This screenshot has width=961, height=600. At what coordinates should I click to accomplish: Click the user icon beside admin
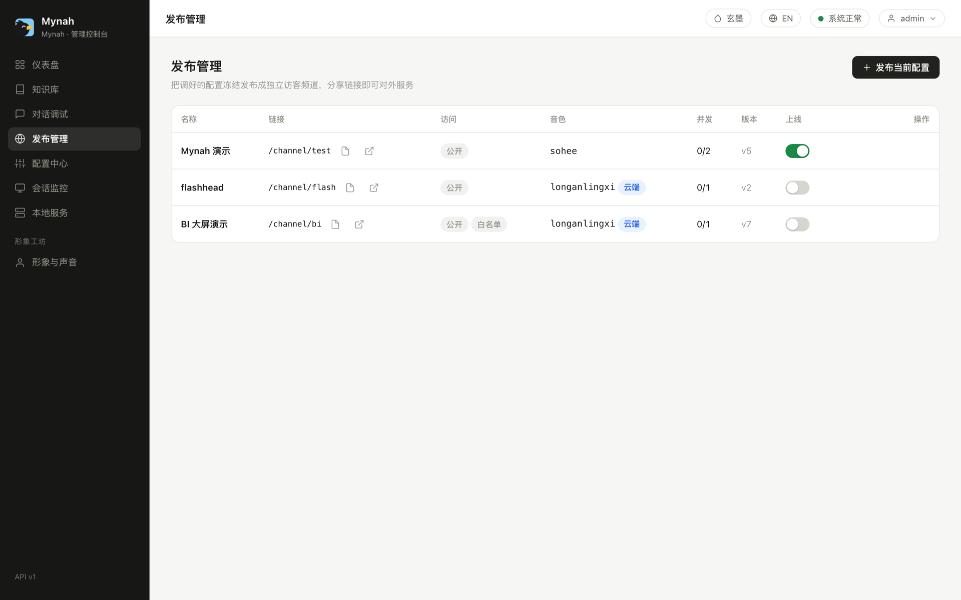coord(891,18)
